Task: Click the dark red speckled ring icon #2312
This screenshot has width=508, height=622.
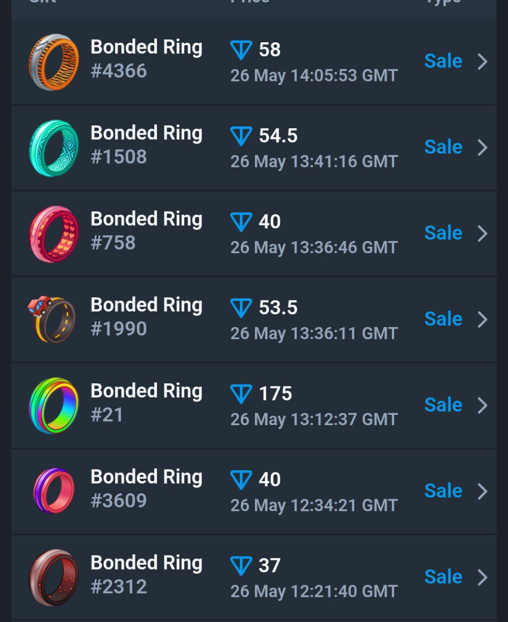Action: pos(54,577)
